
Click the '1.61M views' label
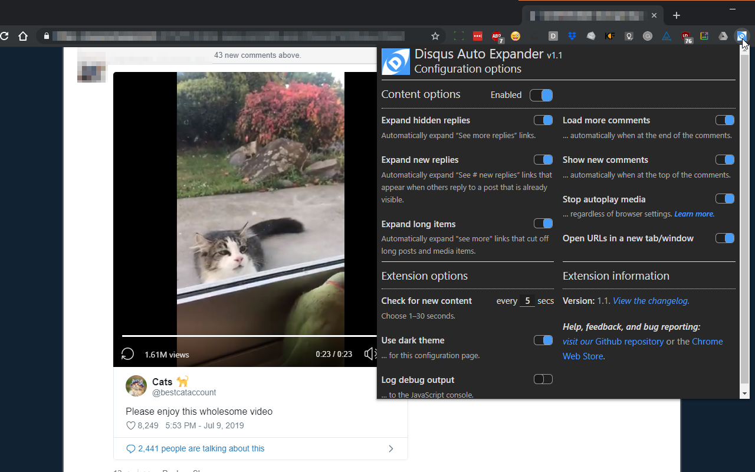[167, 355]
